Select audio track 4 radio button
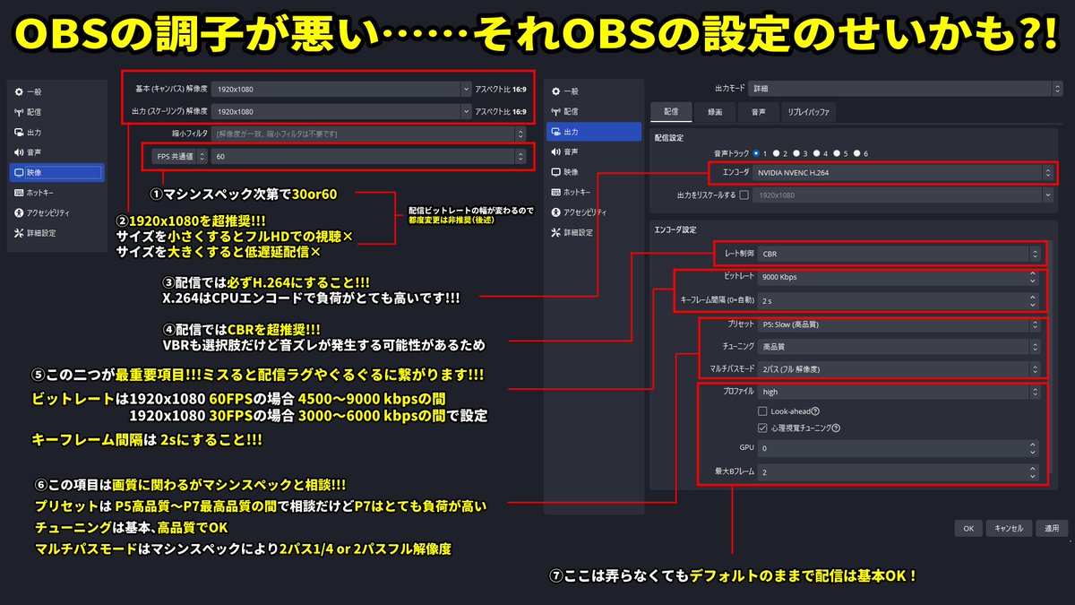1075x605 pixels. [x=817, y=153]
